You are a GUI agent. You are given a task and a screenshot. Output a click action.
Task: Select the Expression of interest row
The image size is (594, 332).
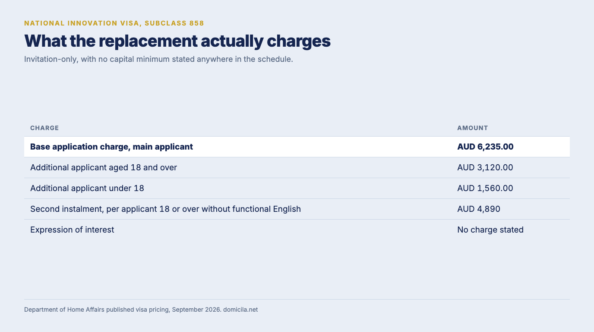pos(297,230)
